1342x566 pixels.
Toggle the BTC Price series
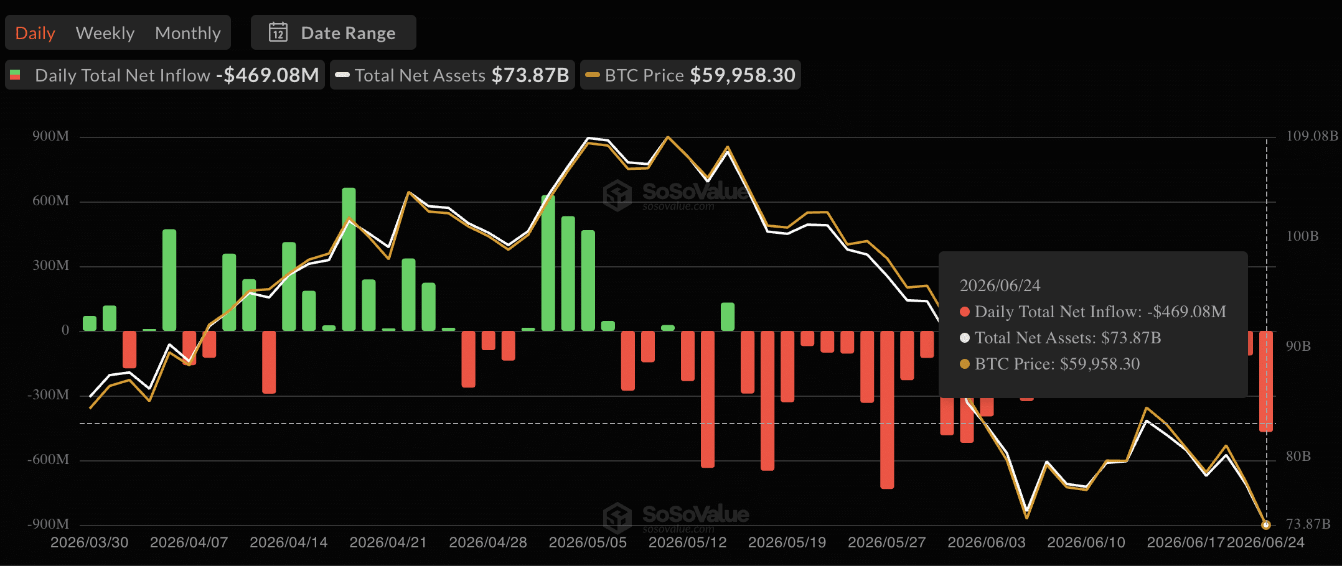(x=690, y=75)
